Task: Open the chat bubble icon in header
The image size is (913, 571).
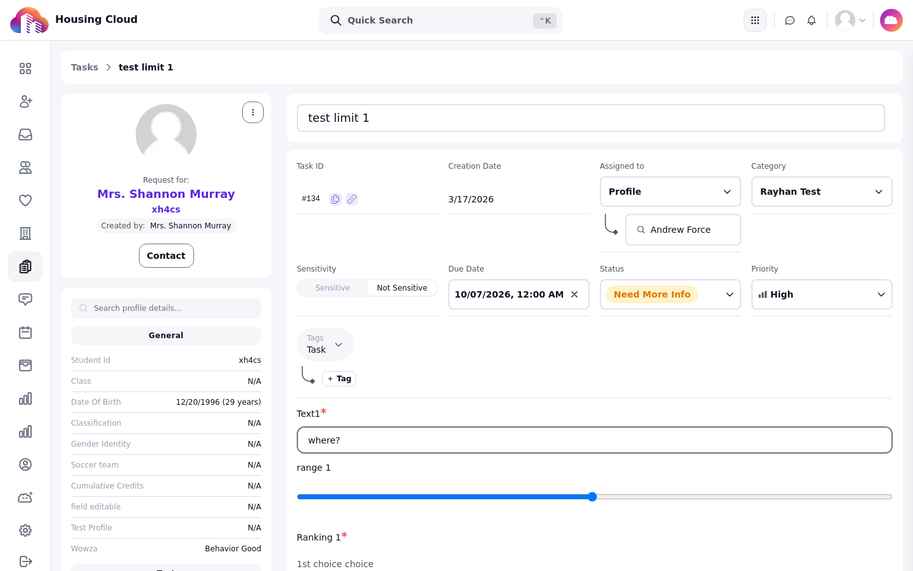Action: 790,20
